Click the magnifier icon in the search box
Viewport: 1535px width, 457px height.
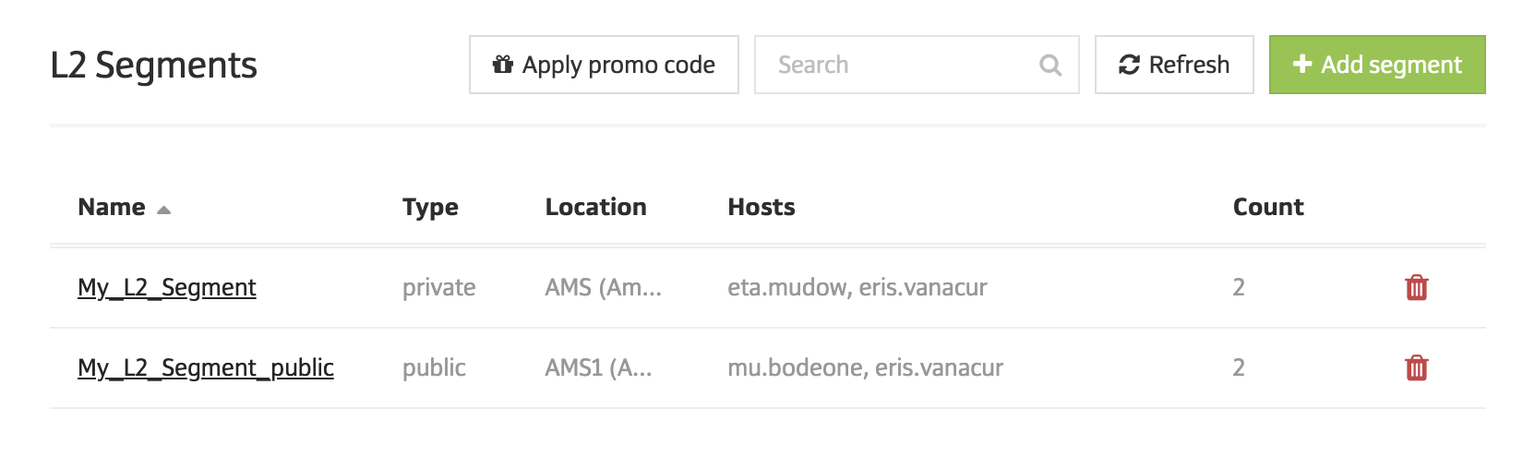1049,66
